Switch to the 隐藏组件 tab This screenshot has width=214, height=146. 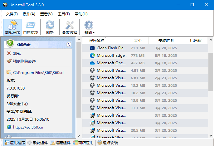[x=60, y=143]
